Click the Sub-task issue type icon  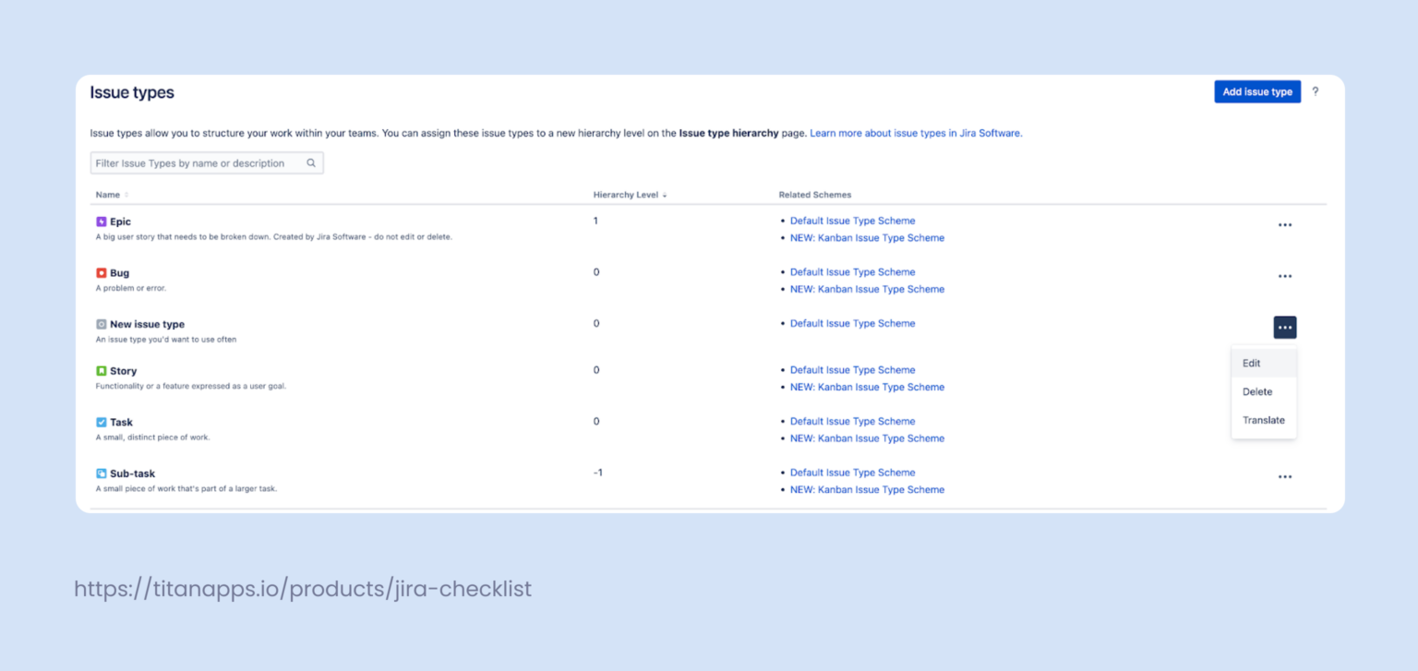100,473
